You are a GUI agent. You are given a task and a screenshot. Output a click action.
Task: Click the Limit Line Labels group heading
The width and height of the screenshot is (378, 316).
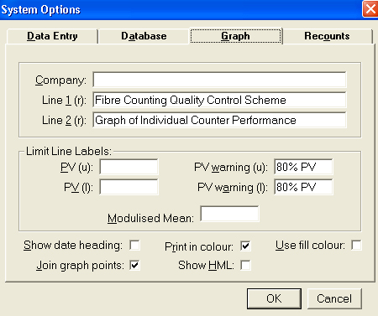coord(69,151)
